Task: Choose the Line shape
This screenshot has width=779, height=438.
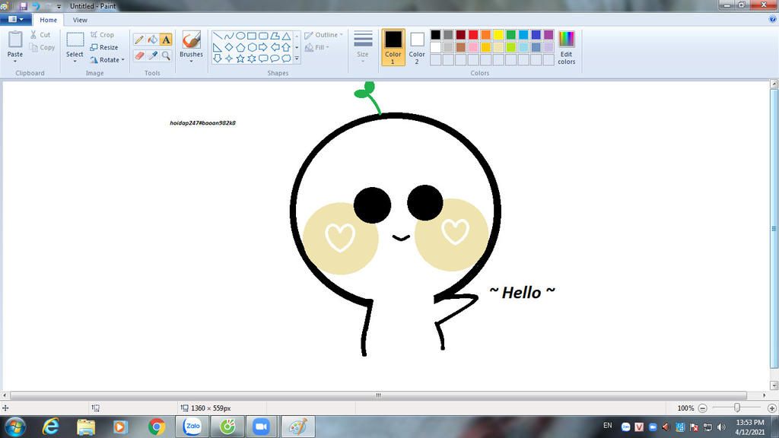Action: point(218,36)
